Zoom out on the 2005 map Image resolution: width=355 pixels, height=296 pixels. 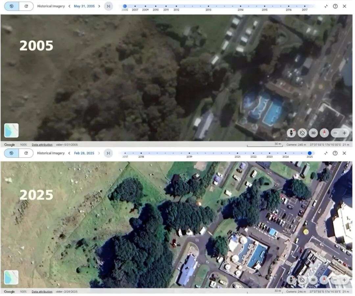[335, 133]
